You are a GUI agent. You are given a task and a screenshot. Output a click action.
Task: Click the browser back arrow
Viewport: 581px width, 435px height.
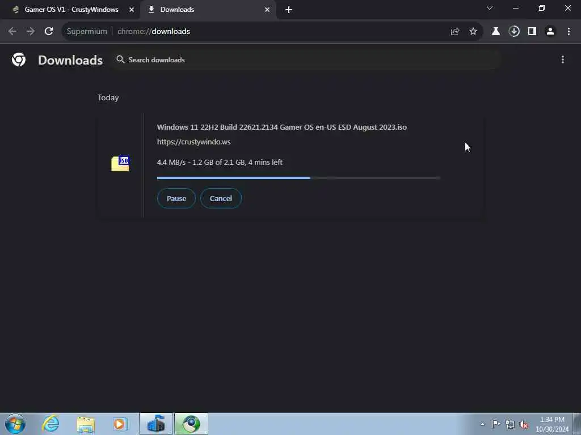(x=12, y=32)
